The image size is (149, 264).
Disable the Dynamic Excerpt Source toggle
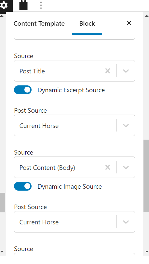[x=23, y=90]
